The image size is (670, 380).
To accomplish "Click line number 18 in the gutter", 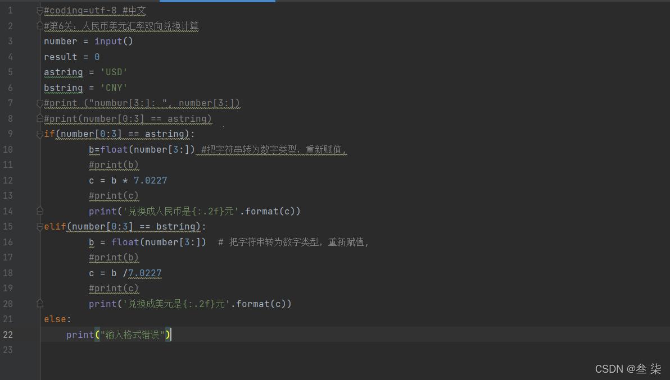I will (8, 273).
